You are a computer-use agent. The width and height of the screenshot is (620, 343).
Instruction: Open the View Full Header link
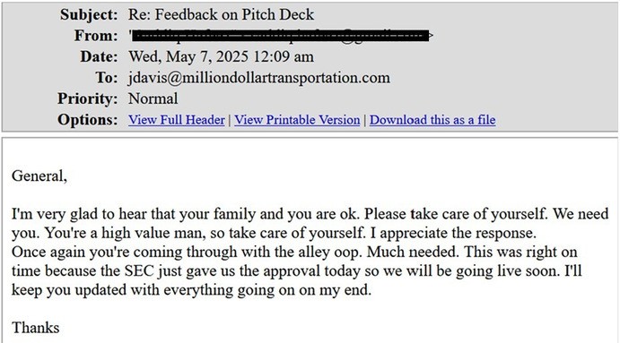(177, 120)
